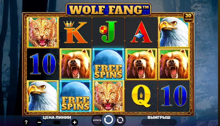Image resolution: width=220 pixels, height=126 pixels.
Task: Click the Wolf Fang title logo
Action: [108, 10]
